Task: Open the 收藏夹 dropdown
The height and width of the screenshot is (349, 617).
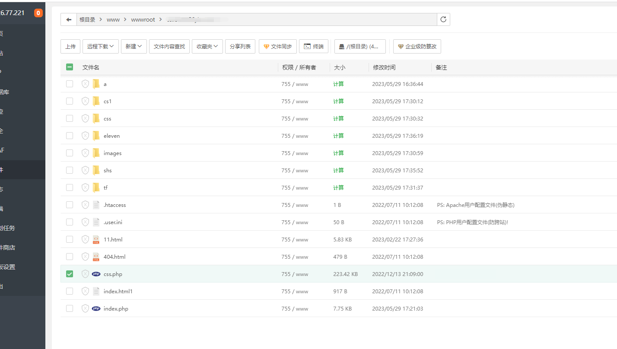Action: coord(207,46)
